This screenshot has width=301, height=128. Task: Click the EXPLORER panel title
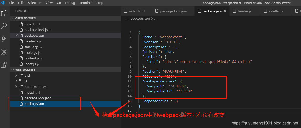[22, 11]
